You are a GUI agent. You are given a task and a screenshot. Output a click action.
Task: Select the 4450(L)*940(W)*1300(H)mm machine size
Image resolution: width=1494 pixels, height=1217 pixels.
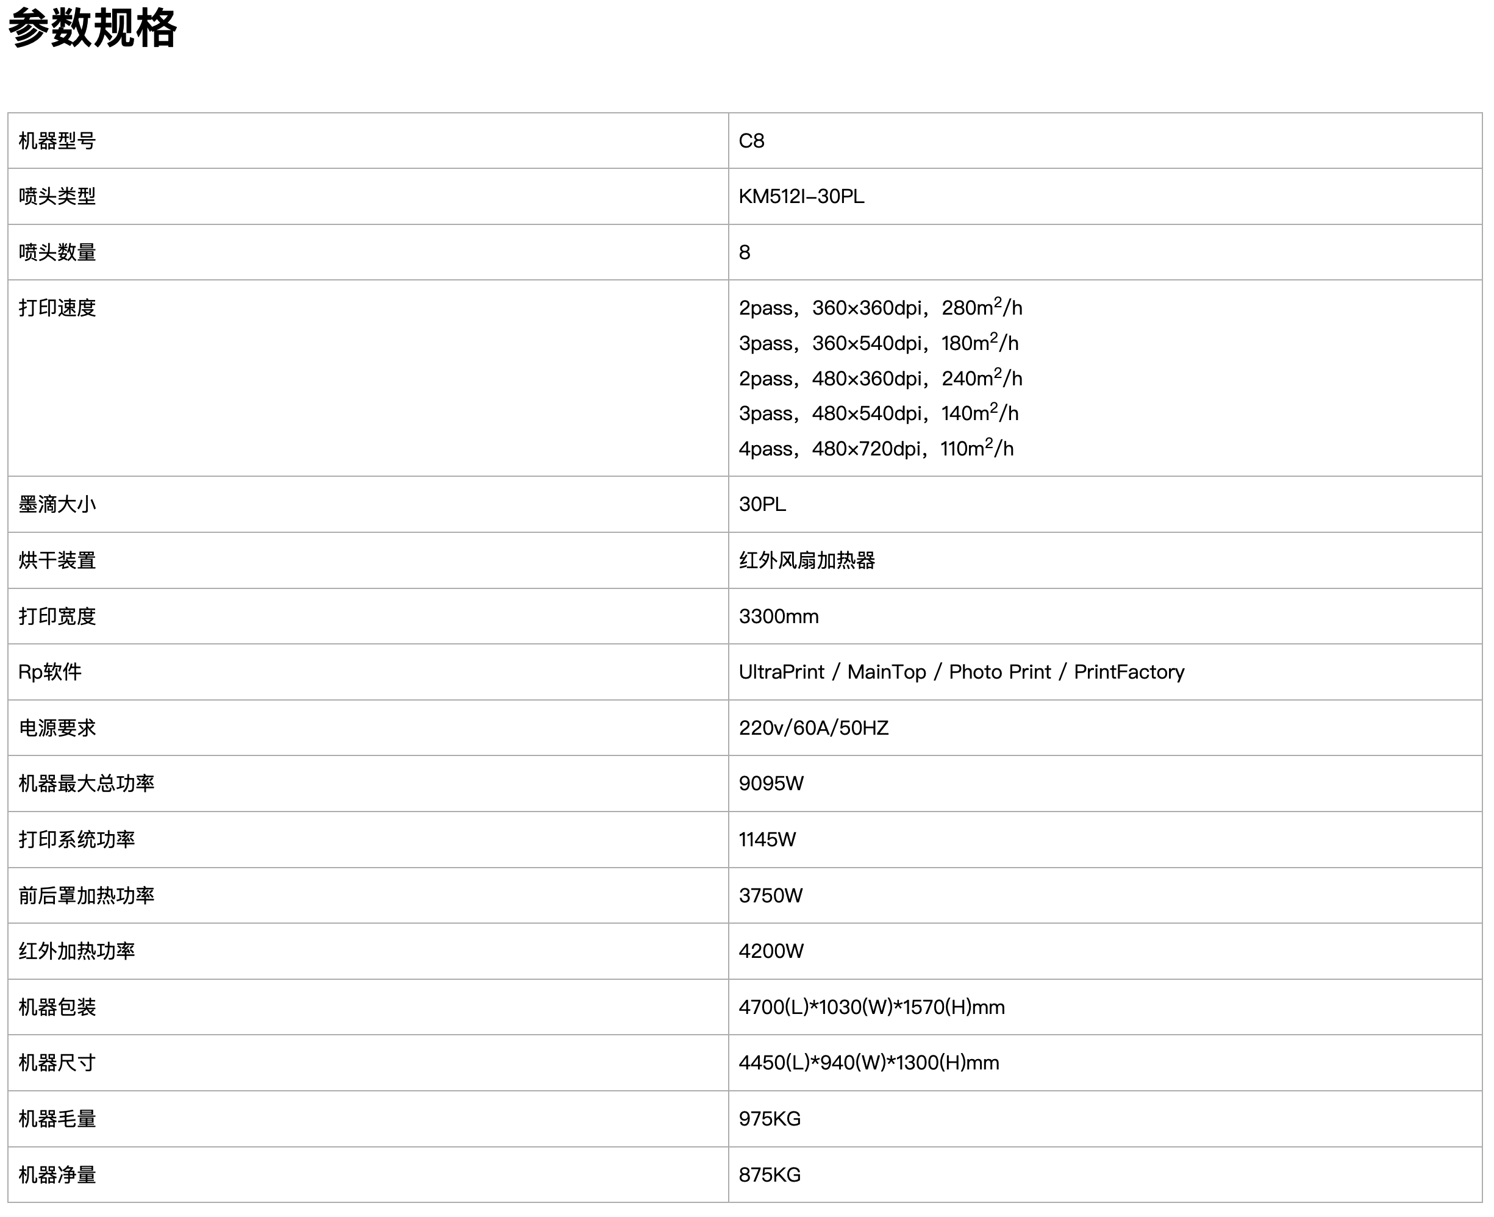click(x=868, y=1062)
